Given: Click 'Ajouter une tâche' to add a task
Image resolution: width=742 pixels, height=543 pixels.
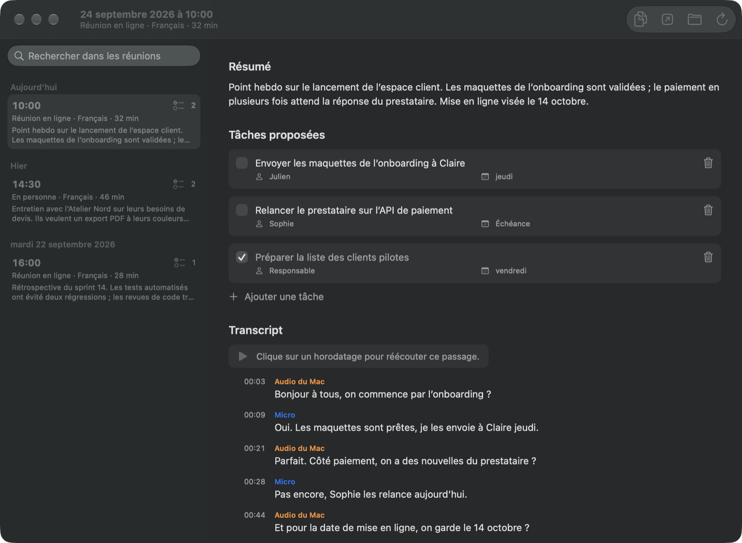Looking at the screenshot, I should click(276, 297).
